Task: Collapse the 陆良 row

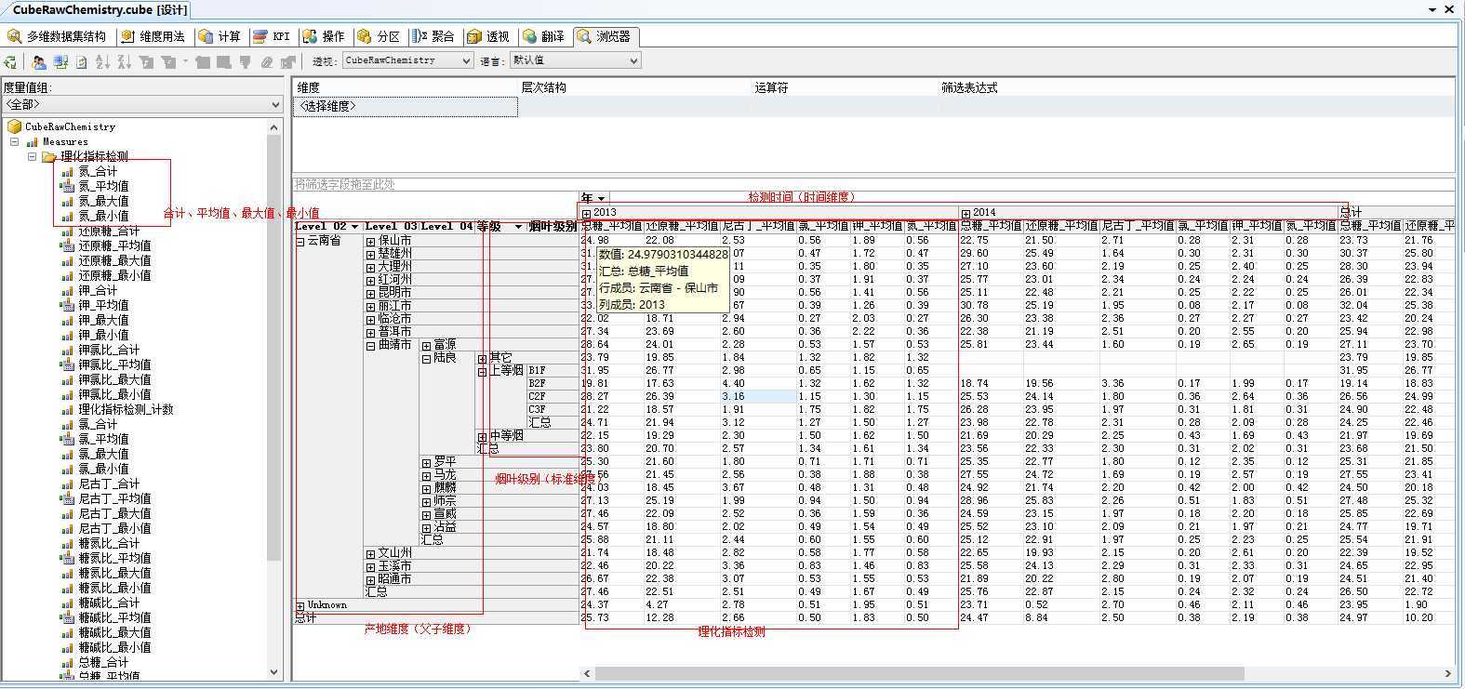Action: tap(426, 358)
